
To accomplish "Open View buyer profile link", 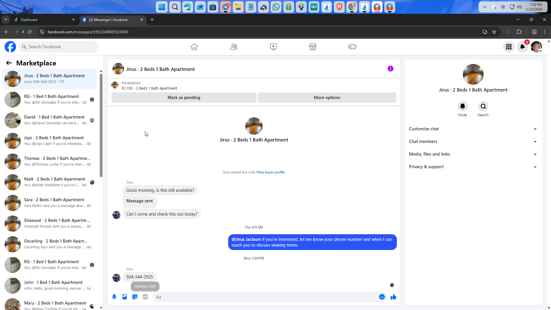I will click(270, 172).
